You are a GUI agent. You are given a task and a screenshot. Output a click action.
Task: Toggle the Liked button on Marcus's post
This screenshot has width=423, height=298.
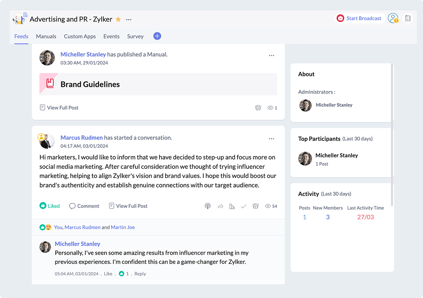point(50,206)
